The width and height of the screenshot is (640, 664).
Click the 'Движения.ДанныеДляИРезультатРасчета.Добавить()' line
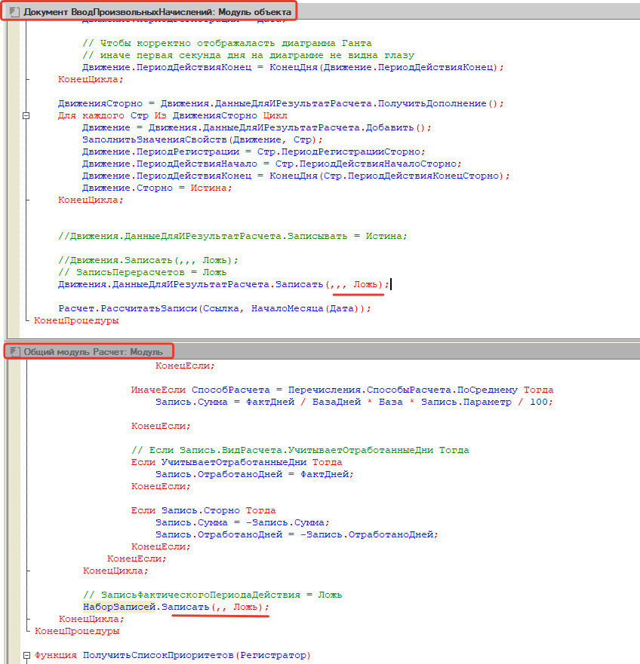(257, 127)
